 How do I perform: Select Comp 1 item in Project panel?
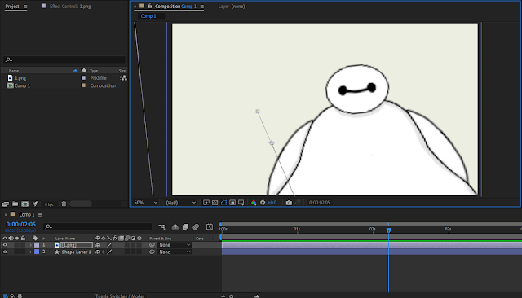(x=22, y=85)
